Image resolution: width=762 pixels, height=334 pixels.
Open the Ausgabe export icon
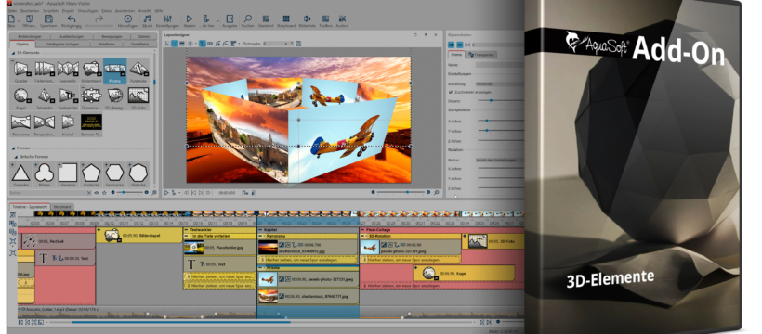click(x=230, y=19)
